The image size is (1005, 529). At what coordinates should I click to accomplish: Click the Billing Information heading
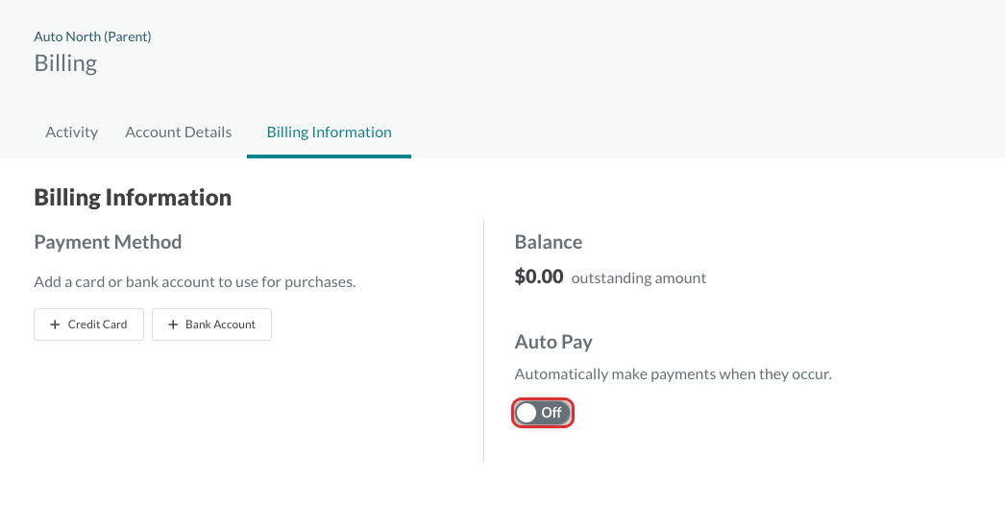click(133, 197)
